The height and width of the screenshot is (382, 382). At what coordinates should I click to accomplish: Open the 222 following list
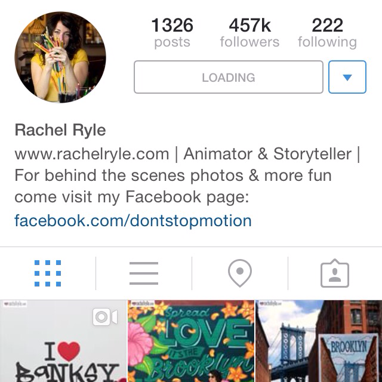[327, 33]
